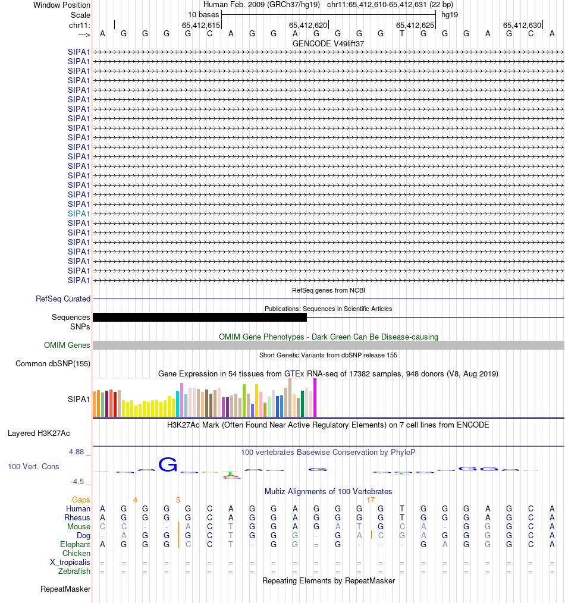
Task: Click the Layered H3K27Ac track label
Action: point(39,434)
